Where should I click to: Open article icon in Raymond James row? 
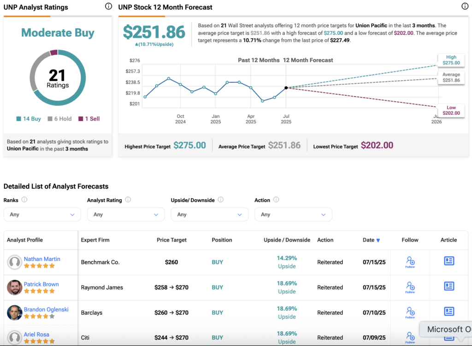(449, 287)
